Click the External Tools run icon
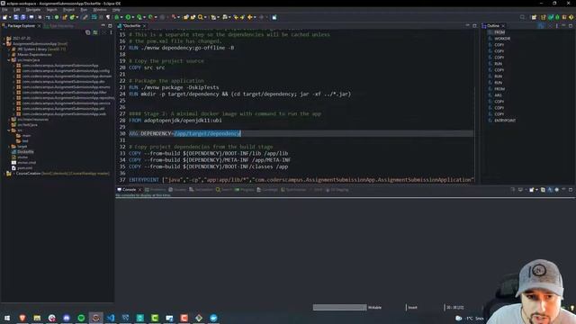This screenshot has height=324, width=576. [150, 17]
